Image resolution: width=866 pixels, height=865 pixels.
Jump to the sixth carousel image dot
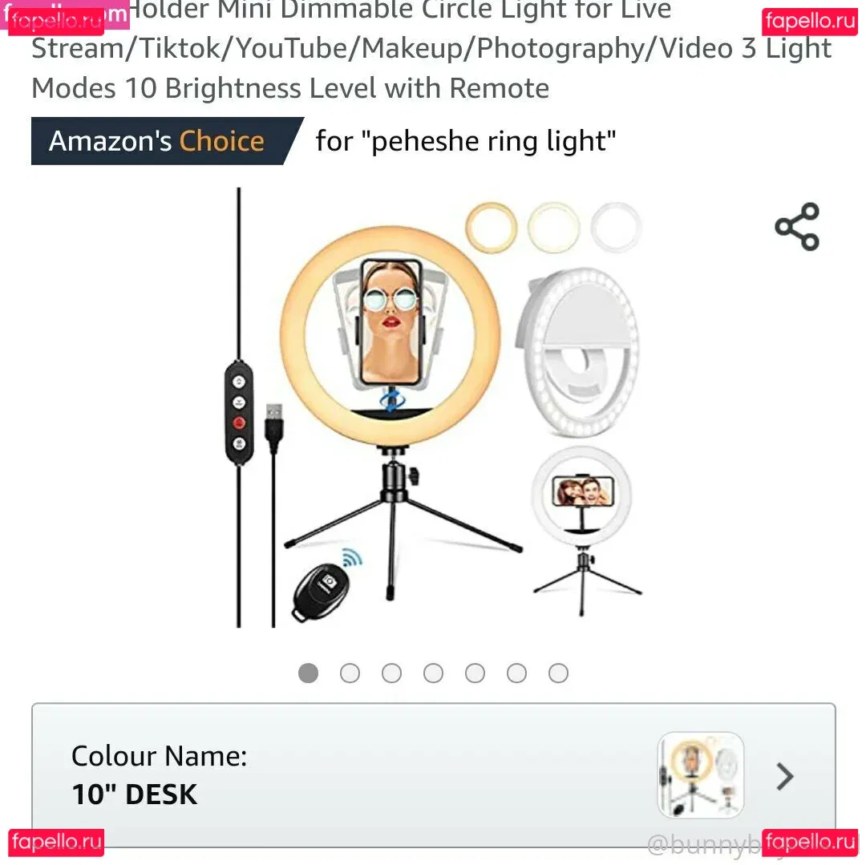[516, 673]
